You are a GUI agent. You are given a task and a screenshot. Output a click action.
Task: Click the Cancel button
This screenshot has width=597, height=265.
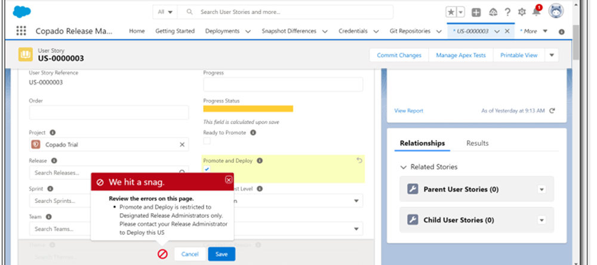point(190,254)
